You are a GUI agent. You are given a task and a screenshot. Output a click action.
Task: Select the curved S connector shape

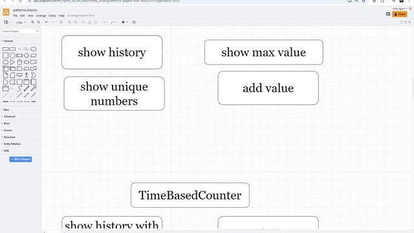point(19,89)
